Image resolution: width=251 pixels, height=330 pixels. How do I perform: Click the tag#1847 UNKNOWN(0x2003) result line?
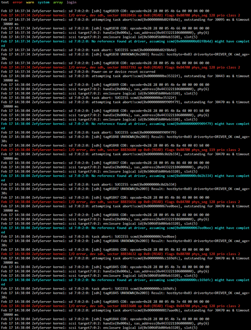[x=125, y=191]
